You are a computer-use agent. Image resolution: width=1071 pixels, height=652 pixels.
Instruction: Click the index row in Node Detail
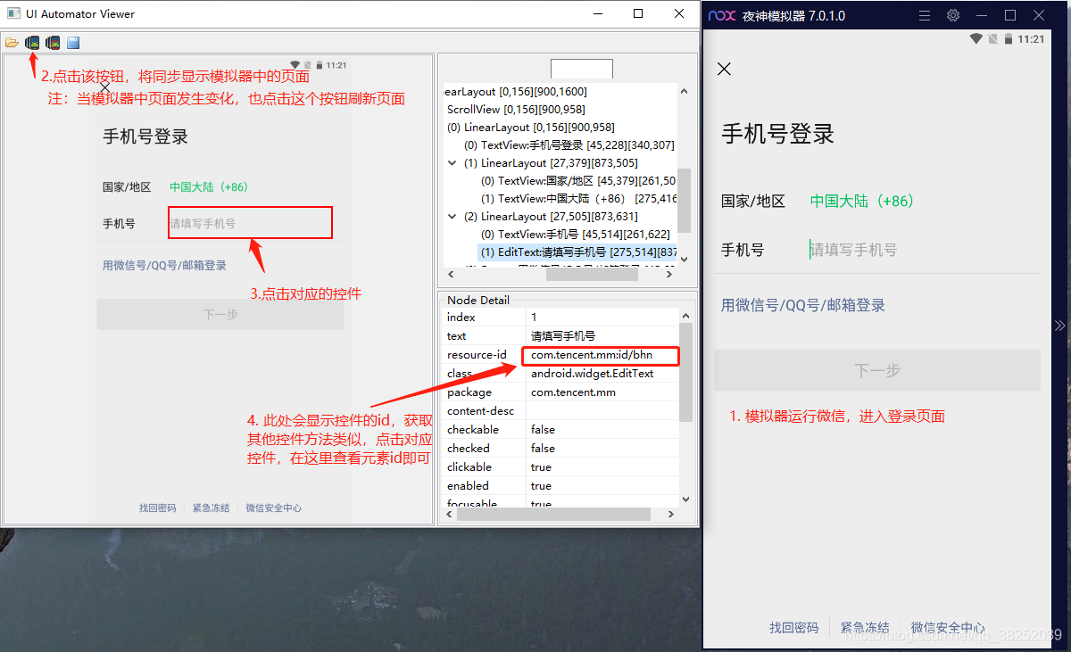(561, 318)
